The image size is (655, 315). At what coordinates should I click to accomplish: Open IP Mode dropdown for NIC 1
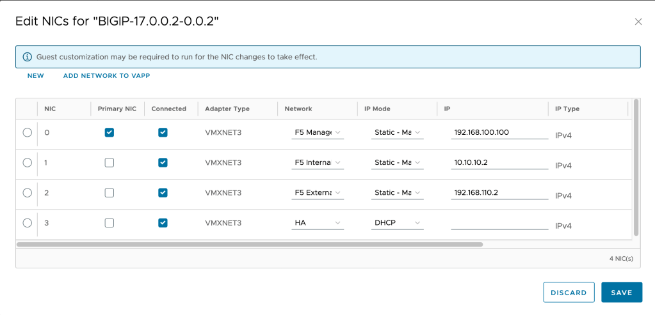pyautogui.click(x=398, y=163)
